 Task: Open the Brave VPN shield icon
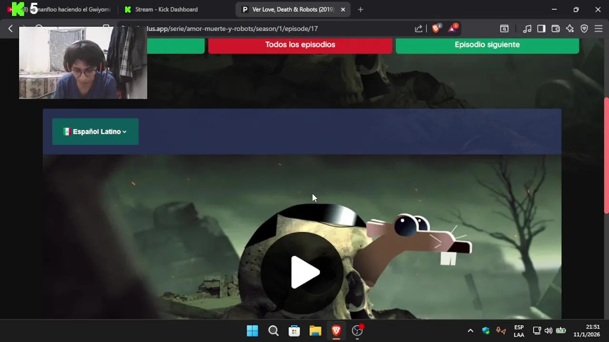(x=584, y=28)
